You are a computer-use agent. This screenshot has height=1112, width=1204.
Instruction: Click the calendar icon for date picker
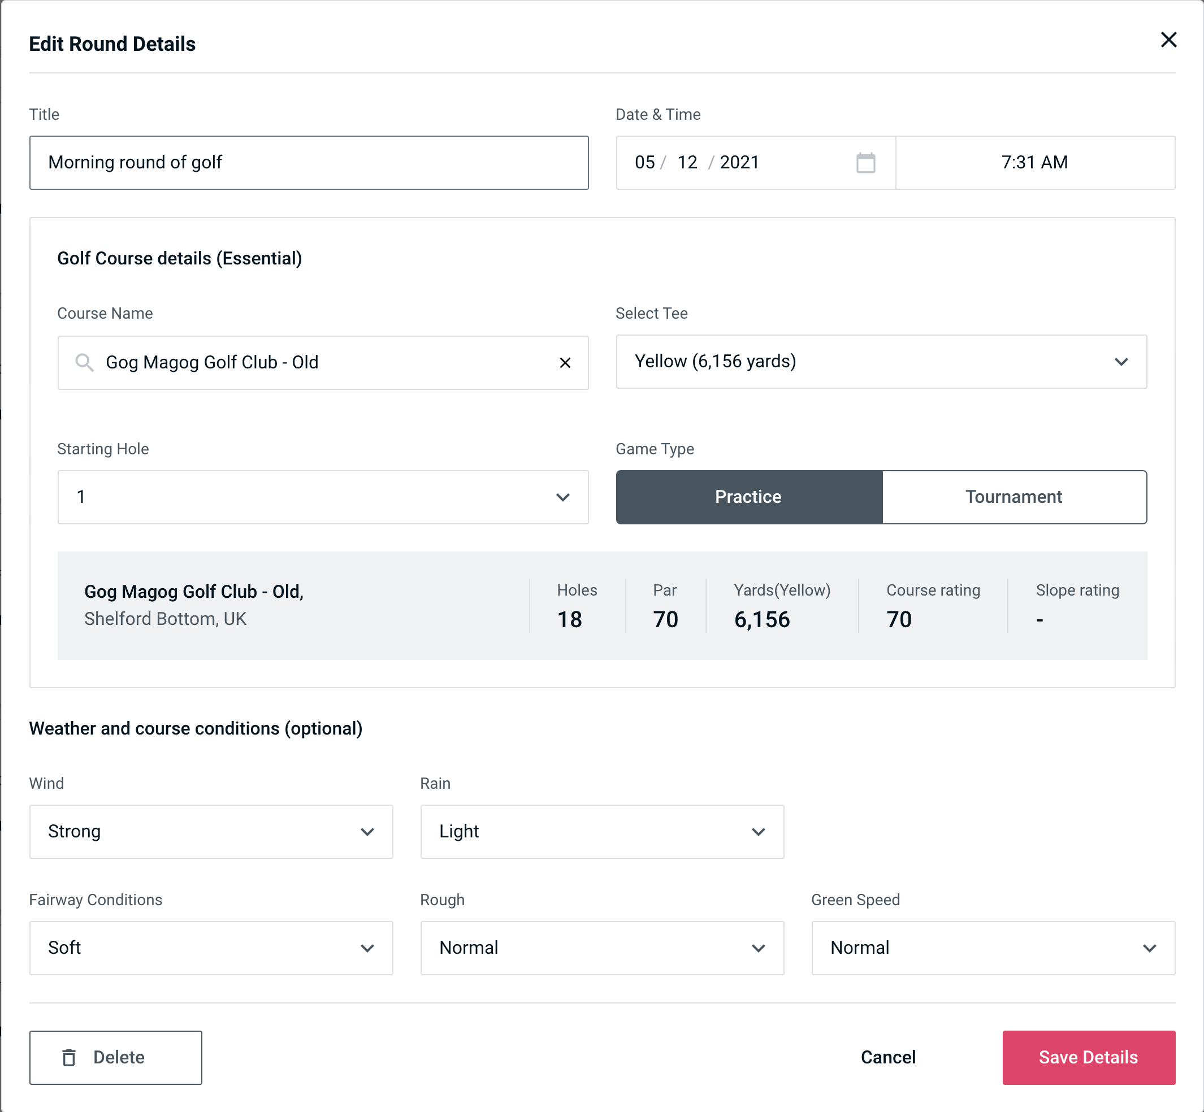point(865,163)
